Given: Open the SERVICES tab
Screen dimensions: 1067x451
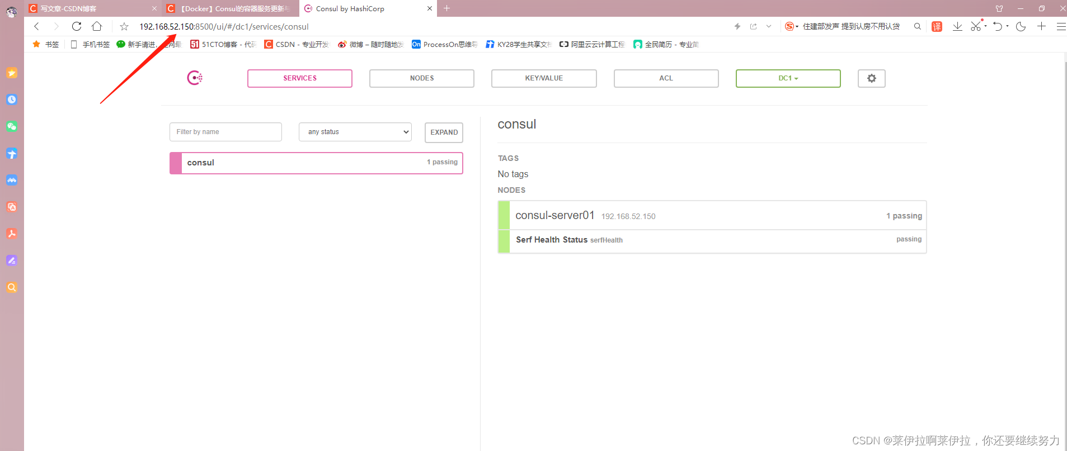Looking at the screenshot, I should click(300, 78).
